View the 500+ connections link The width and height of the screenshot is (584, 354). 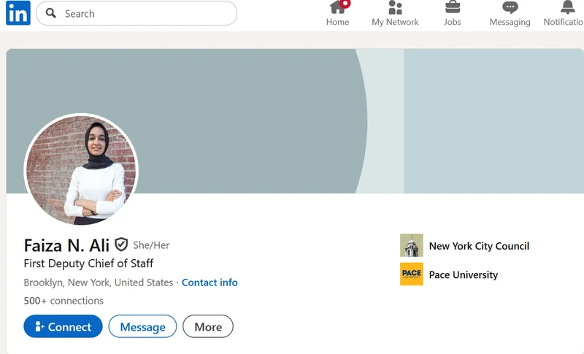pyautogui.click(x=64, y=301)
